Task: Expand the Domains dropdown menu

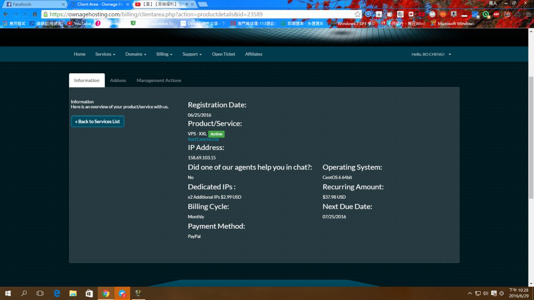Action: point(136,54)
